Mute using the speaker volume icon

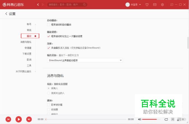140,119
